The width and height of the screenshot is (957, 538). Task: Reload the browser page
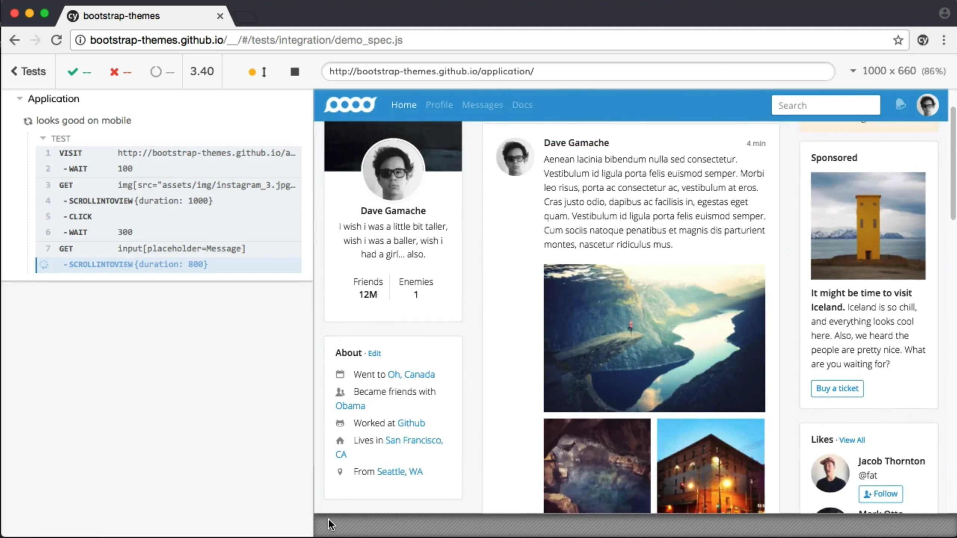[x=56, y=40]
